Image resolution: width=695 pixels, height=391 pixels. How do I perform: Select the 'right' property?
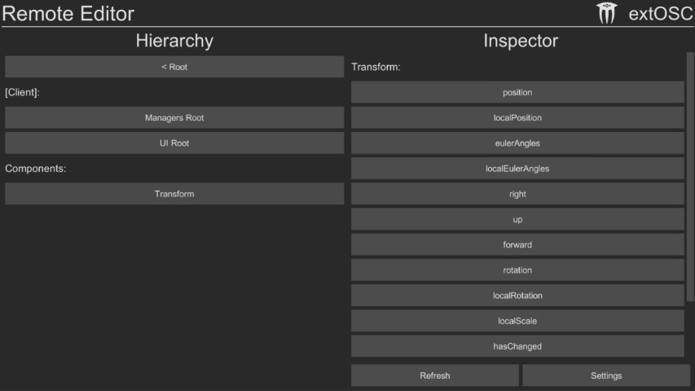(517, 194)
